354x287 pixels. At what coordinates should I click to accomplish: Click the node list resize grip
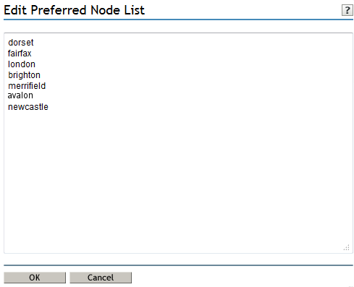(347, 248)
